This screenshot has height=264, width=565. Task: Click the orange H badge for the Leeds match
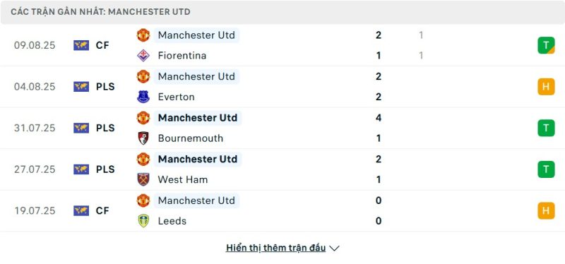click(546, 210)
